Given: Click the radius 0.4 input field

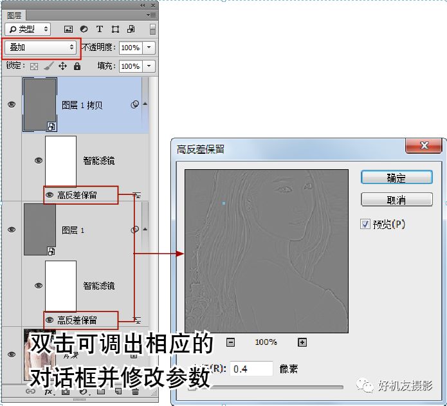Looking at the screenshot, I should (x=251, y=369).
